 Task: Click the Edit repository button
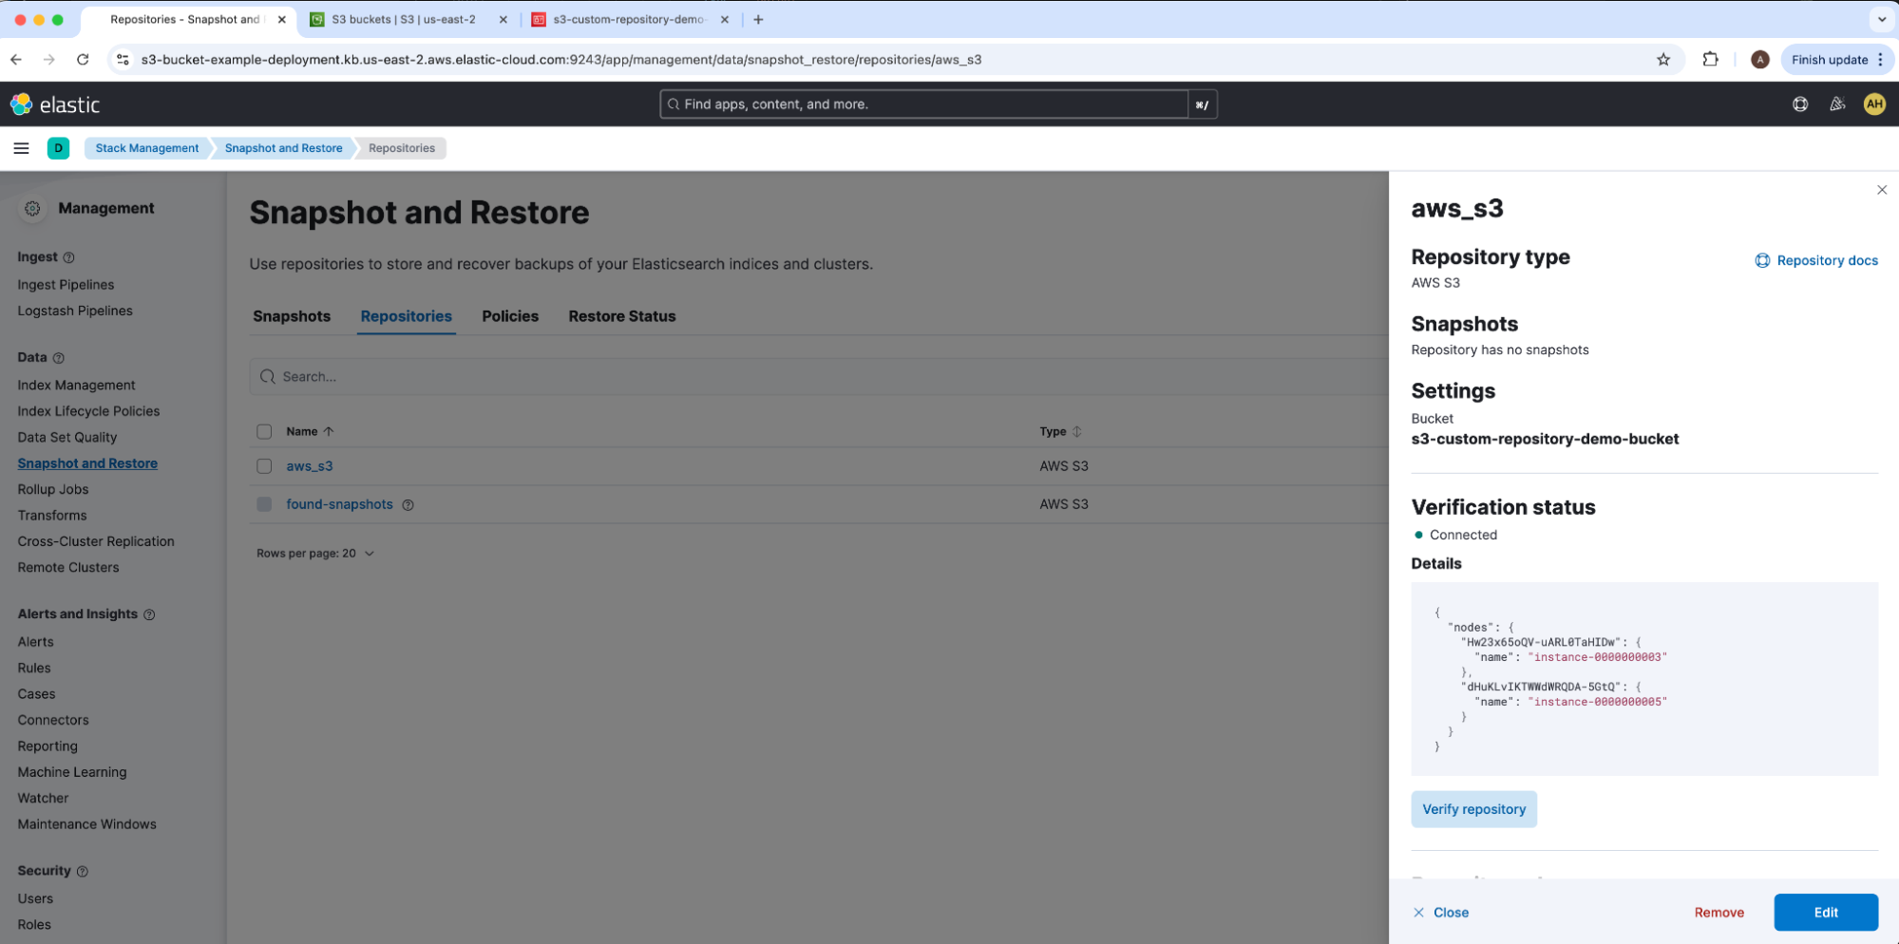1825,913
